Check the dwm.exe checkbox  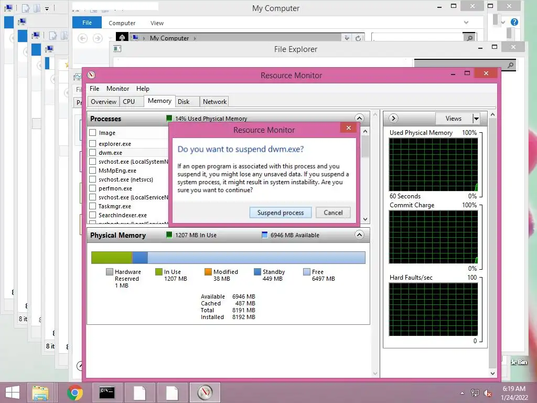tap(92, 152)
